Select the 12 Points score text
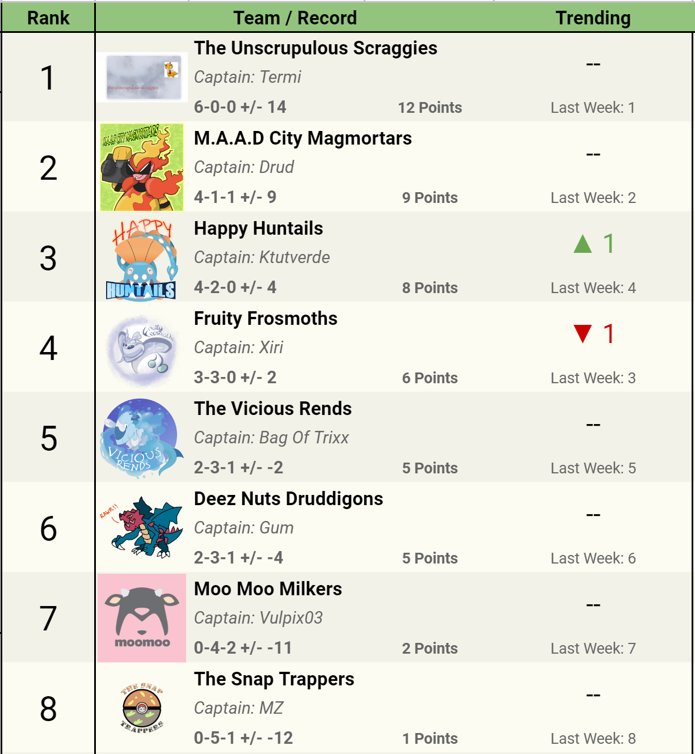 pyautogui.click(x=430, y=108)
